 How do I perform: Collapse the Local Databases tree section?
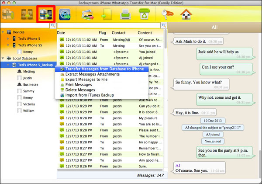[x=3, y=58]
